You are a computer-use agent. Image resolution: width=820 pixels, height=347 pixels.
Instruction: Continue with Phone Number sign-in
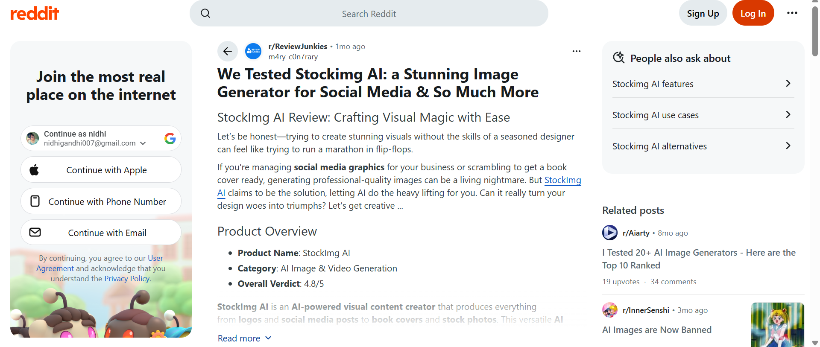tap(101, 201)
